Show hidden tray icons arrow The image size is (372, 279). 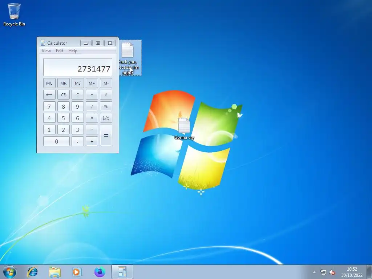314,272
